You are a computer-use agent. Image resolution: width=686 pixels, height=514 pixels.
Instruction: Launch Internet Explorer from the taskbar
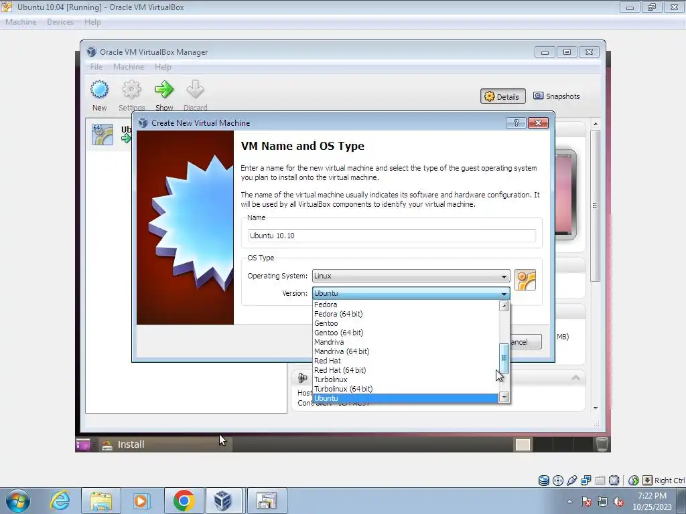pos(60,501)
